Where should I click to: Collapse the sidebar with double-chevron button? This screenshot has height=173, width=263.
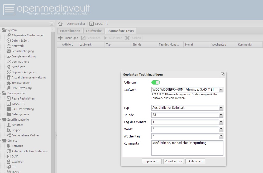point(52,24)
